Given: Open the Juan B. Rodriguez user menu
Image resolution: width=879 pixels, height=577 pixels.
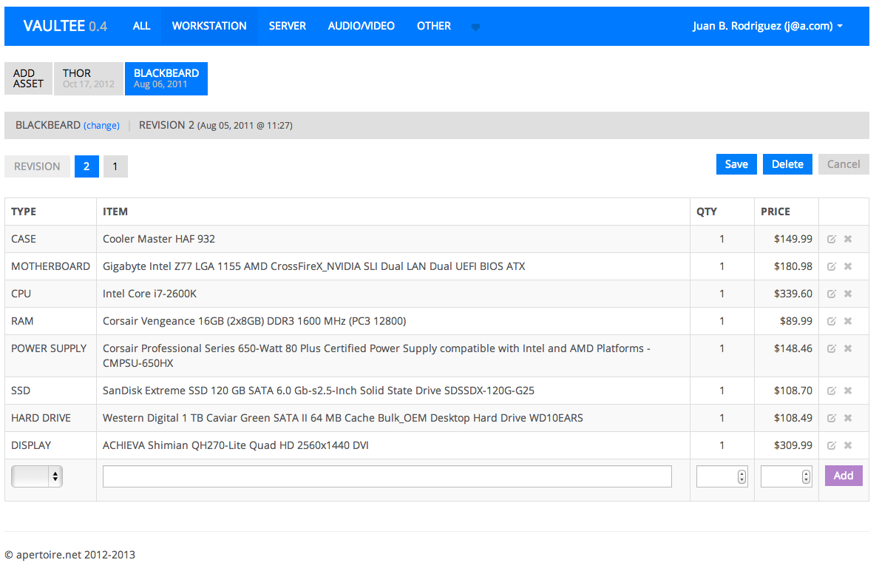Looking at the screenshot, I should (767, 26).
